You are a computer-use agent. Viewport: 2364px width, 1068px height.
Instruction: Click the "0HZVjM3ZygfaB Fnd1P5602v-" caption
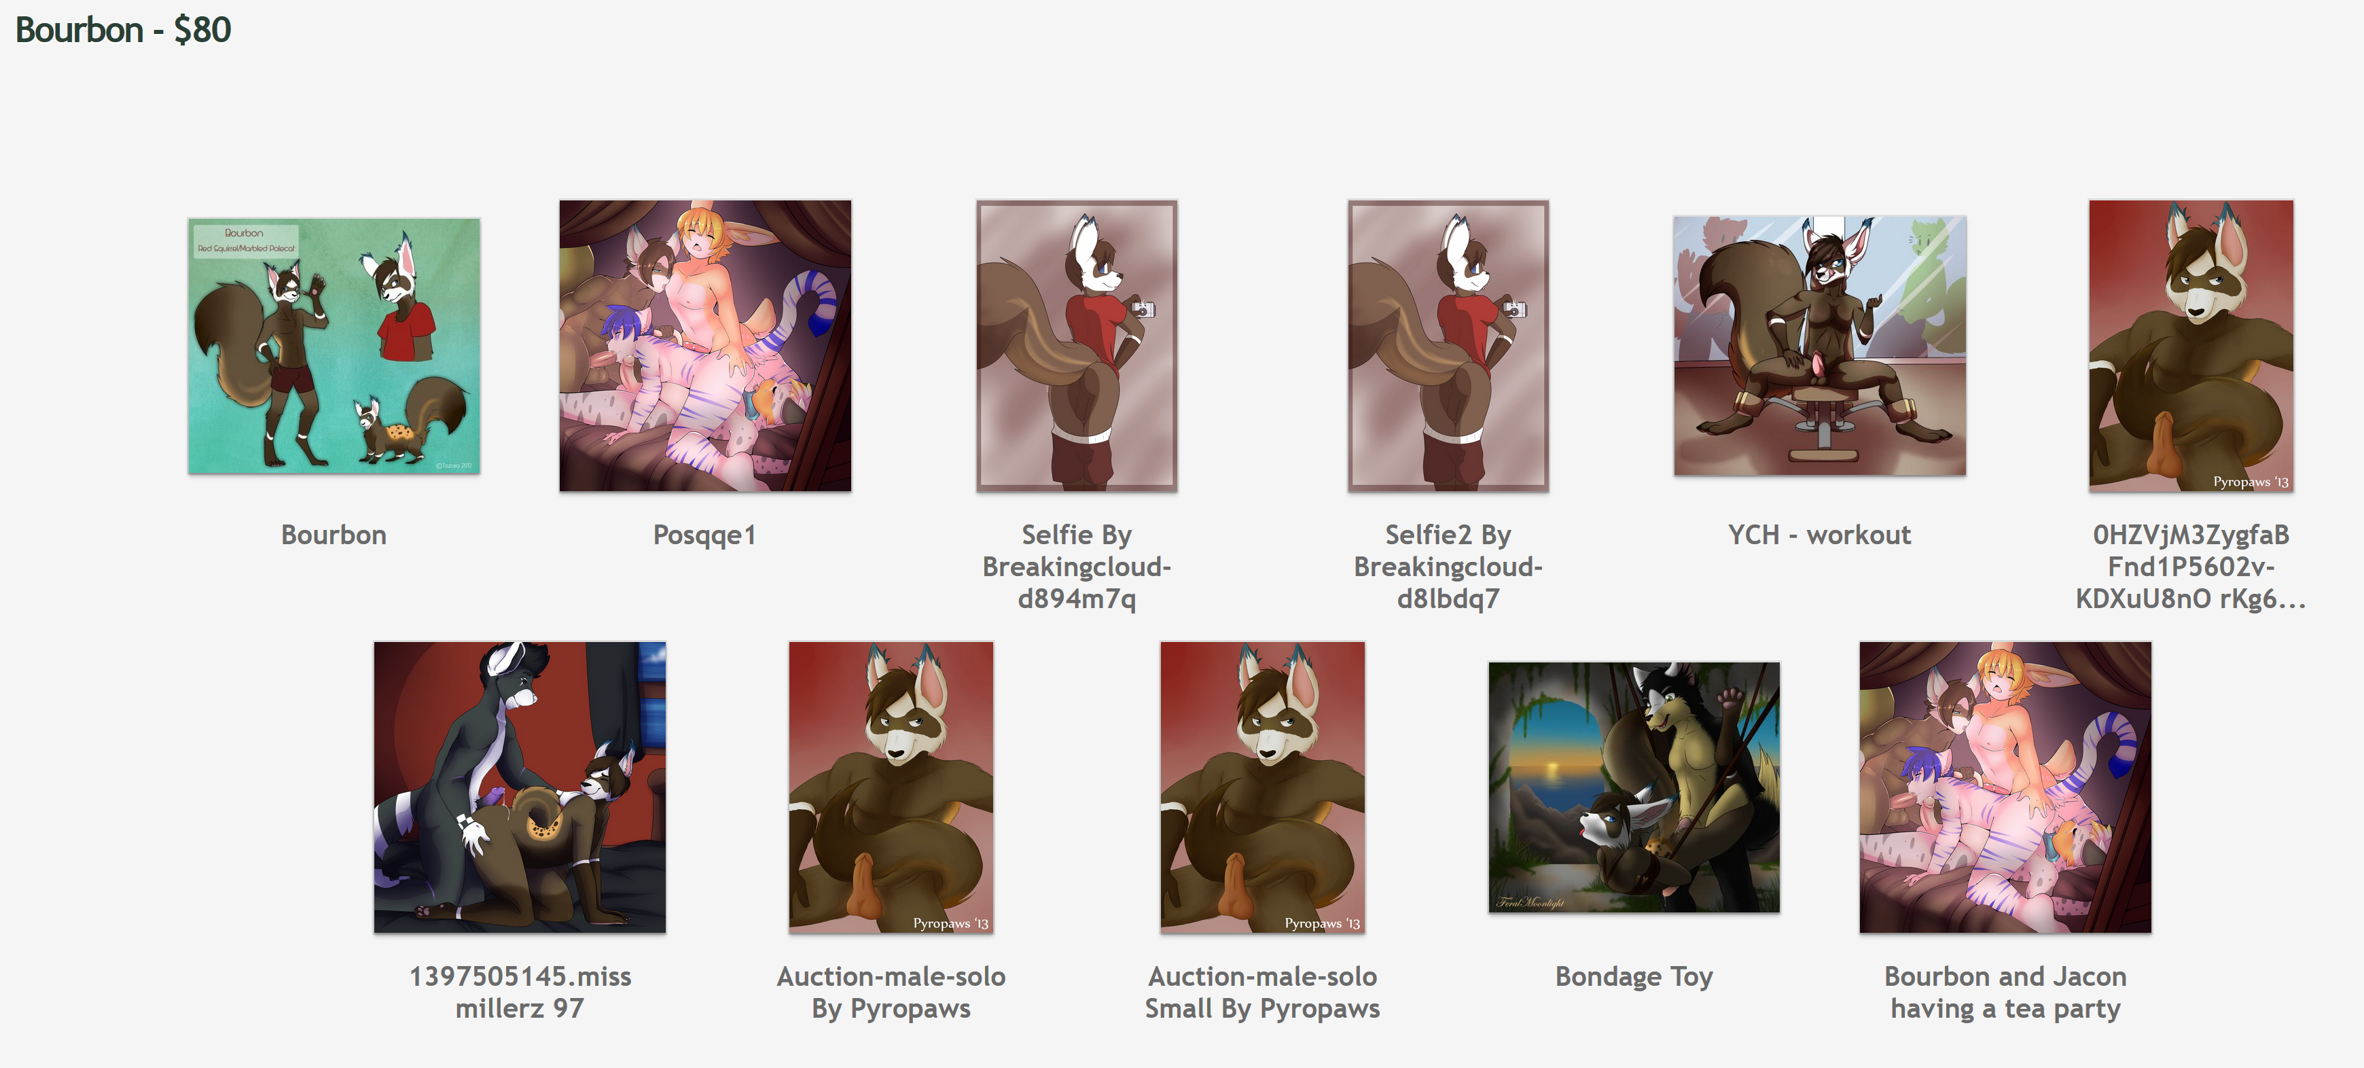click(x=2191, y=550)
